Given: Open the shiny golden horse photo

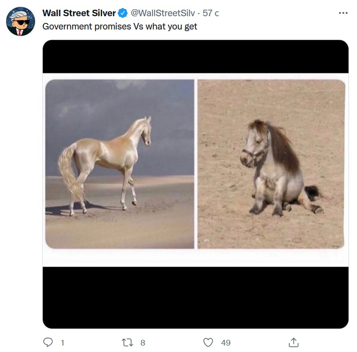Looking at the screenshot, I should pyautogui.click(x=120, y=163).
